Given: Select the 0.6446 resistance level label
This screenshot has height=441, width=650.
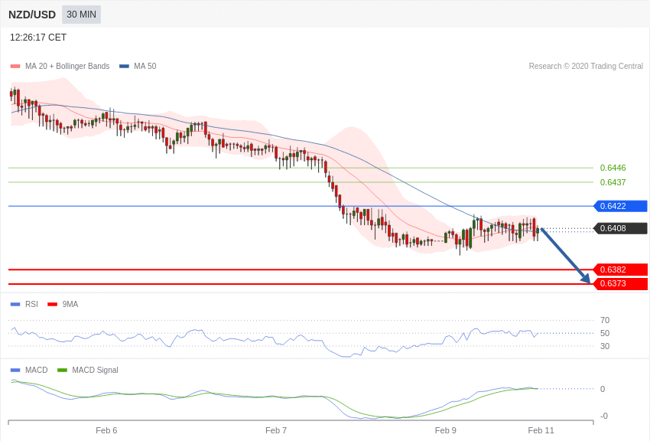Looking at the screenshot, I should [613, 168].
